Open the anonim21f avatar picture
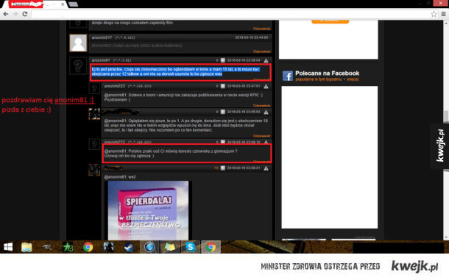Viewport: 449px width, 280px height. pos(78,43)
